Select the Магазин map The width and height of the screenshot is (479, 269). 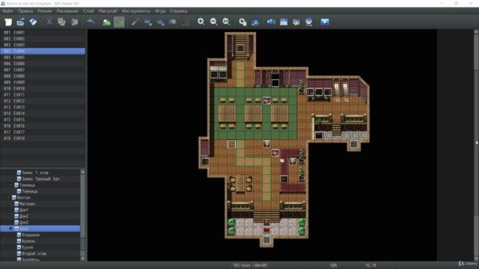(x=27, y=204)
